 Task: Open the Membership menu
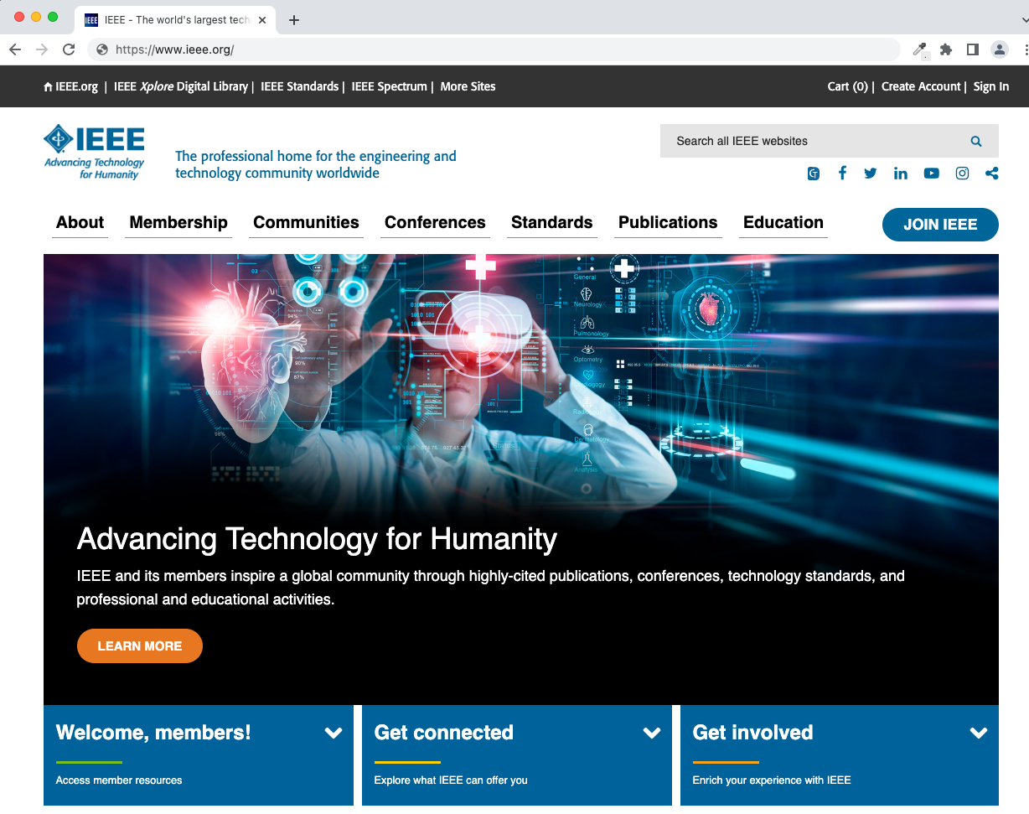coord(178,222)
